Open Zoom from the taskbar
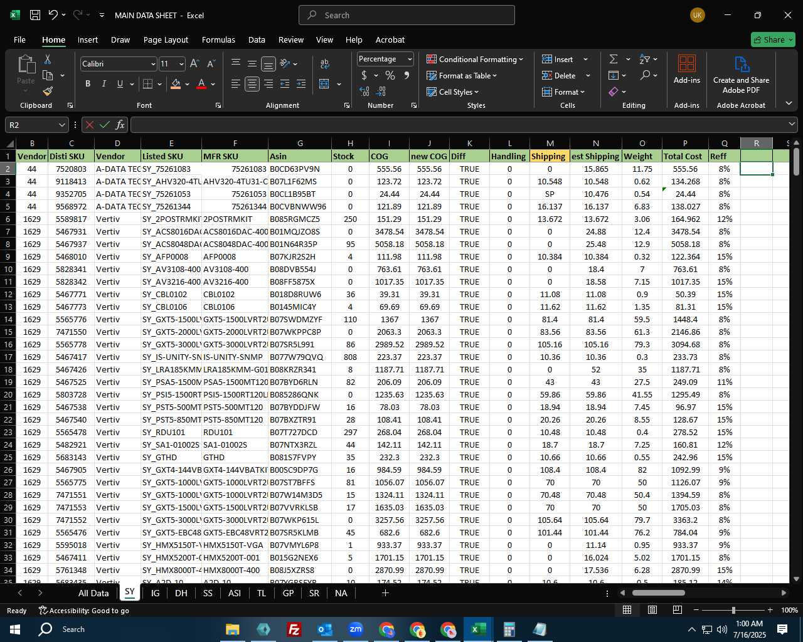This screenshot has height=642, width=803. point(356,629)
